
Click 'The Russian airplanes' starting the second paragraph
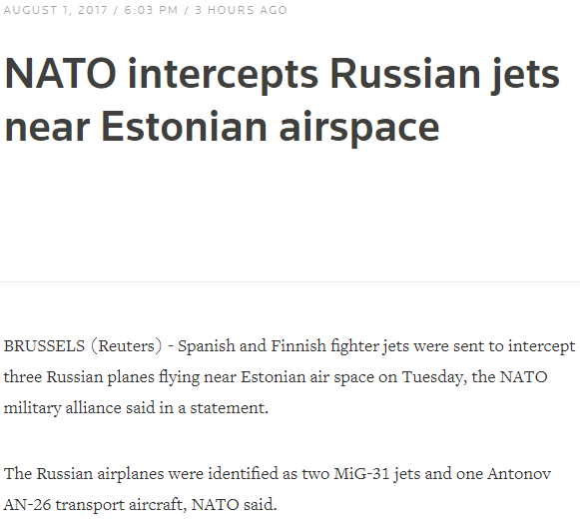(84, 474)
